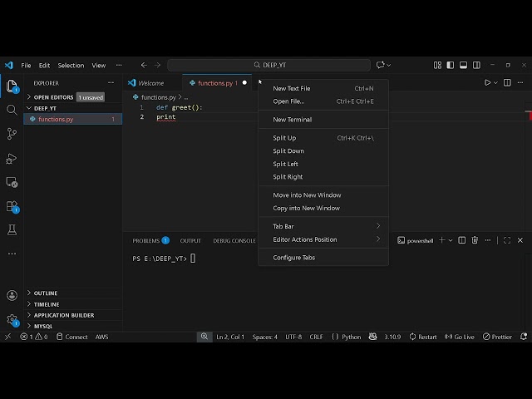Toggle the Secondary Side Bar
Image resolution: width=532 pixels, height=399 pixels.
476,65
